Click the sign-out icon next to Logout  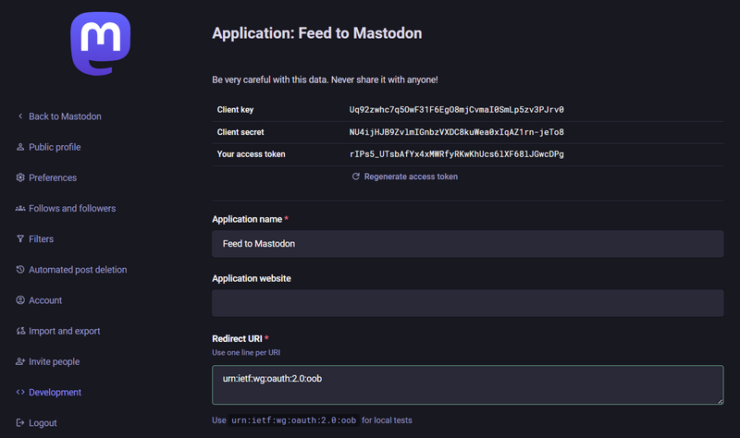click(x=20, y=422)
